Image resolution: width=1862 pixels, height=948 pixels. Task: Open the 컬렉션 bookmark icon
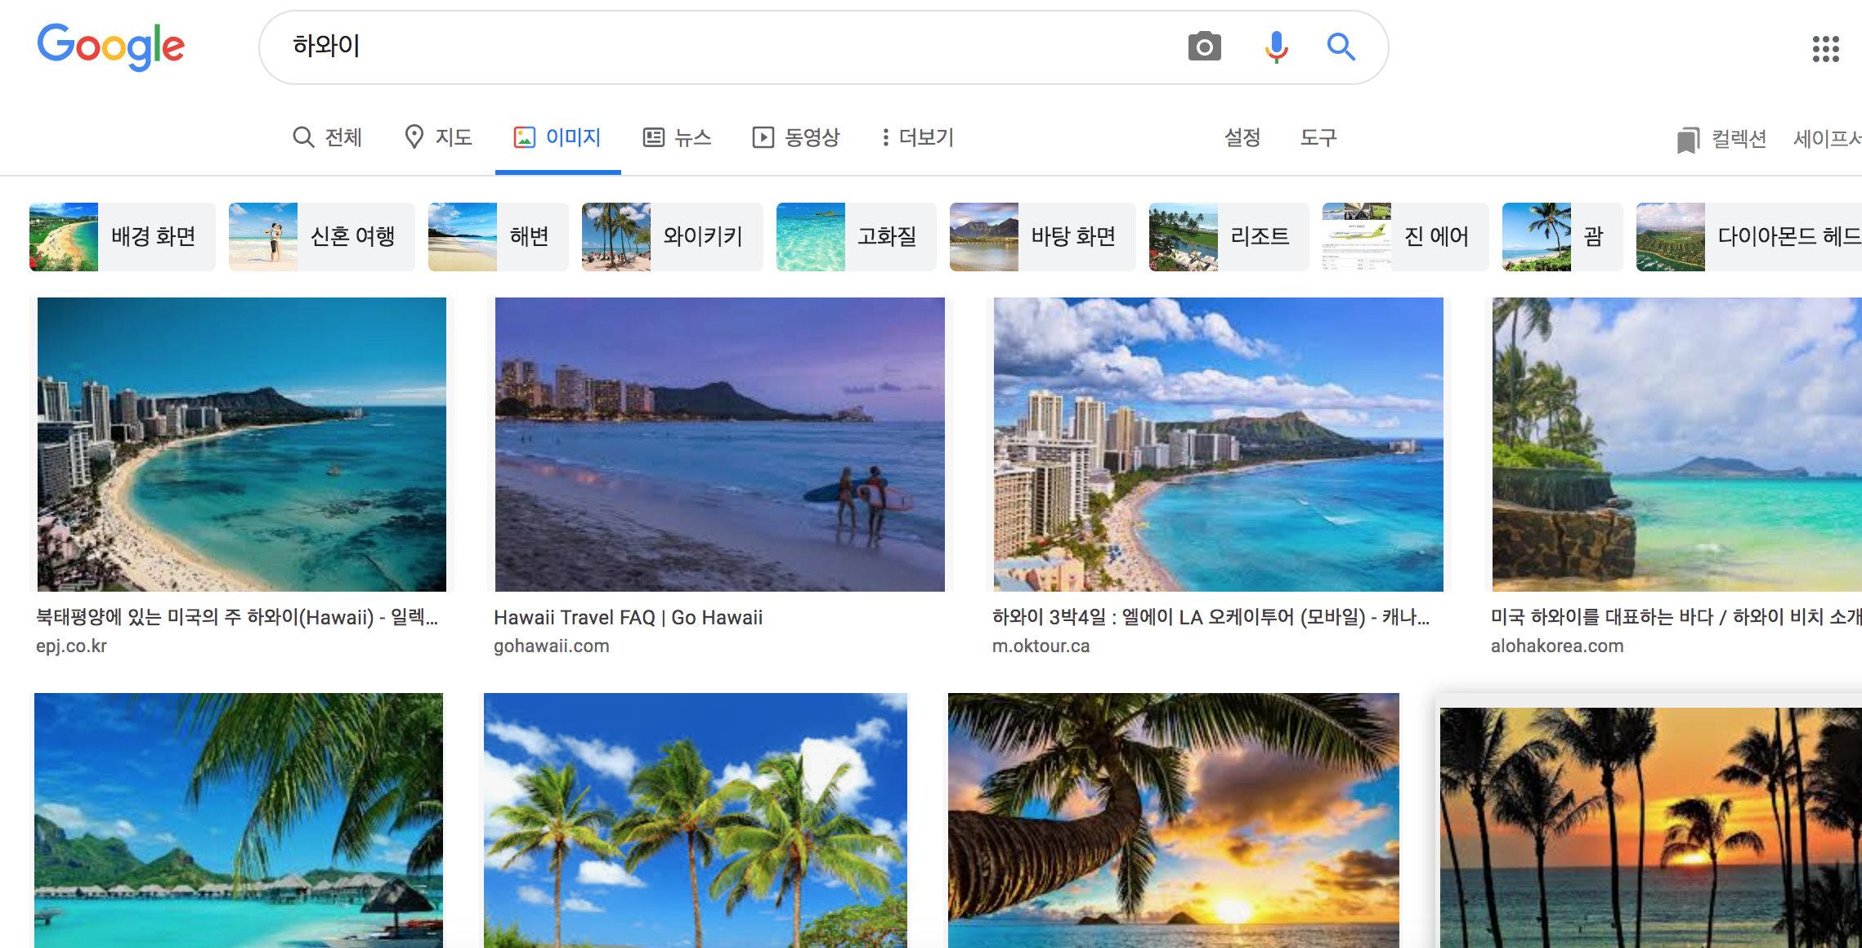[1687, 140]
